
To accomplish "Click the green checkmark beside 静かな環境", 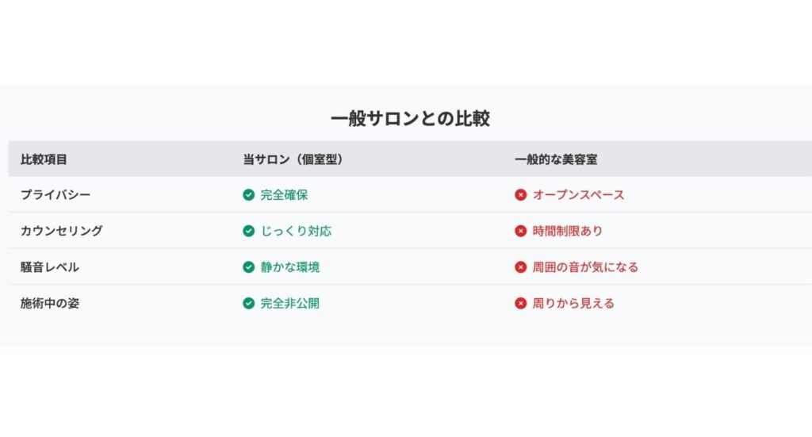I will pos(248,267).
